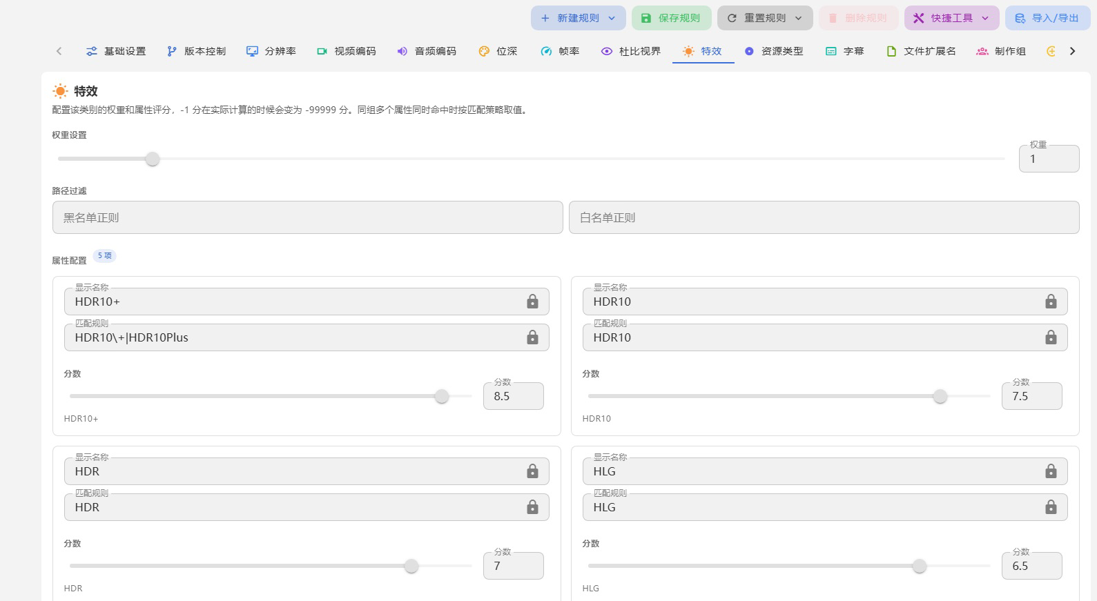The width and height of the screenshot is (1097, 601).
Task: Click the 重置规则 button label
Action: tap(765, 19)
